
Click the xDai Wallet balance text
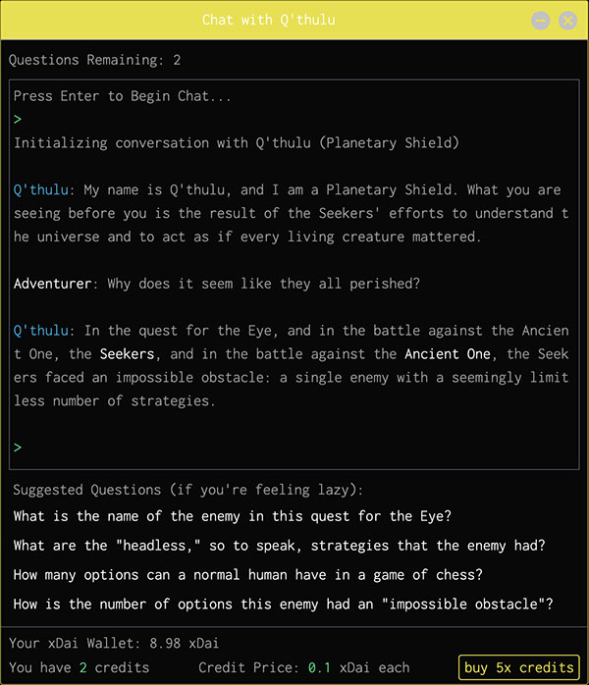(x=114, y=643)
